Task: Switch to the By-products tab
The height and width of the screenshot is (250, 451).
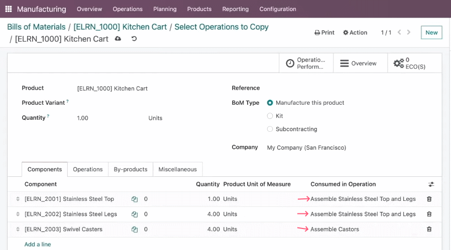Action: click(x=131, y=169)
